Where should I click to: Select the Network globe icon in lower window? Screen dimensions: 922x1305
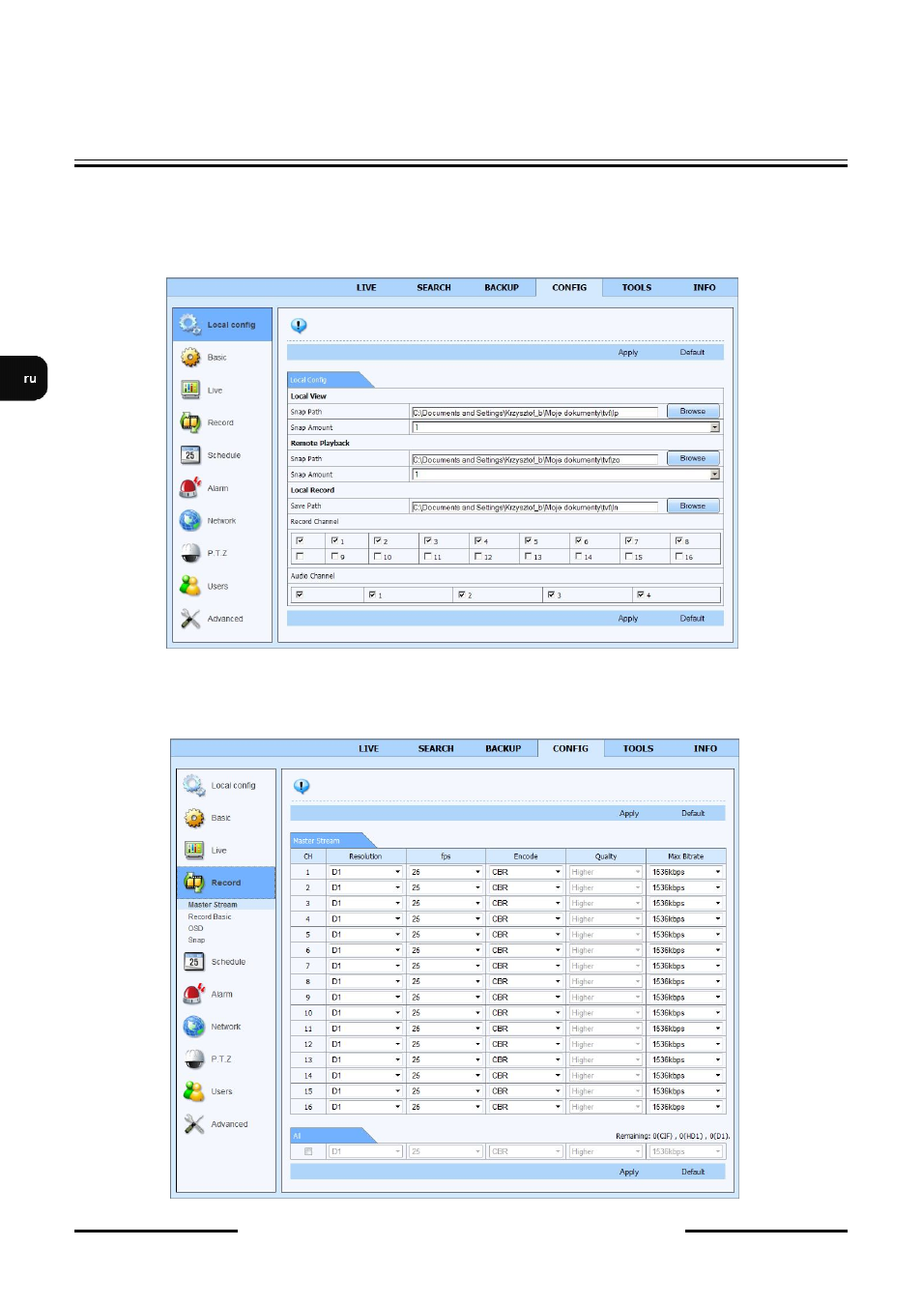[194, 1027]
